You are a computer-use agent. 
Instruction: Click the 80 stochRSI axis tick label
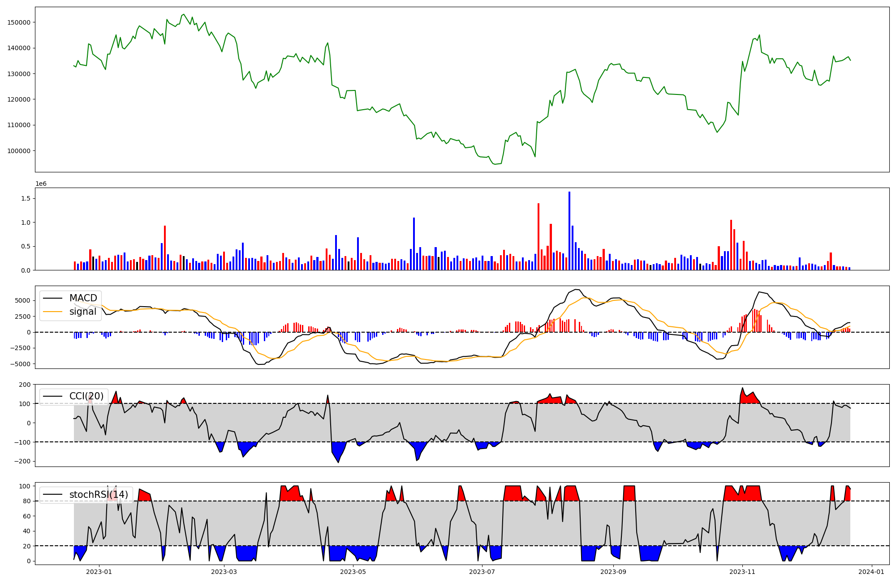(x=26, y=501)
